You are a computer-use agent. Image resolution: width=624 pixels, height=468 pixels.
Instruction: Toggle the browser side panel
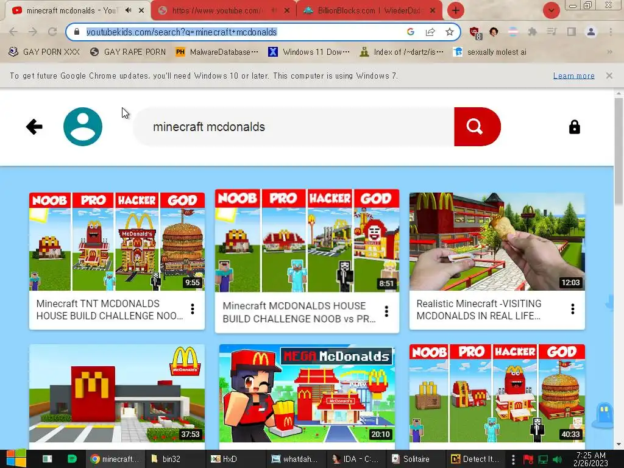pos(572,32)
